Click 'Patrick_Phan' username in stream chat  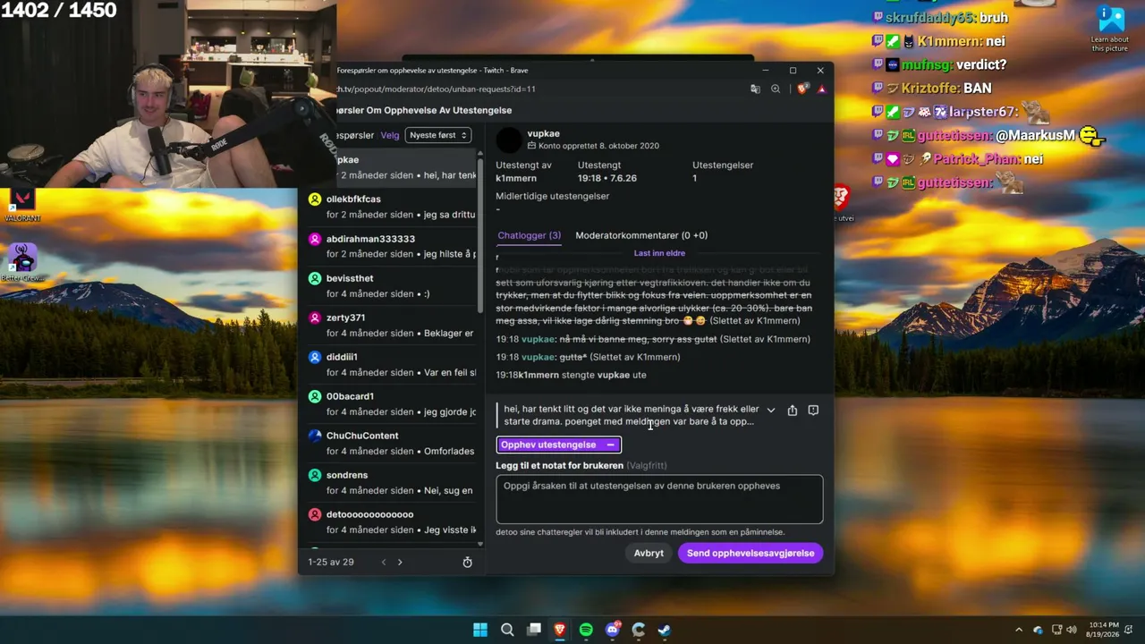coord(976,158)
